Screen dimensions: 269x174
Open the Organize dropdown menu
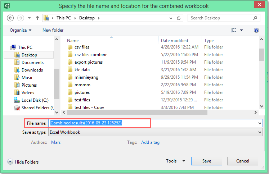(x=21, y=30)
